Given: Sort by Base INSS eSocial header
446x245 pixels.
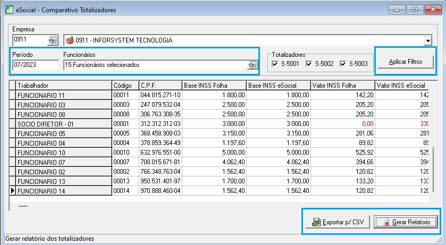Looking at the screenshot, I should coord(279,85).
